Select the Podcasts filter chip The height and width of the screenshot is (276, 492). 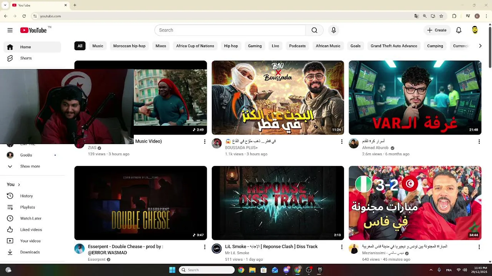tap(298, 46)
